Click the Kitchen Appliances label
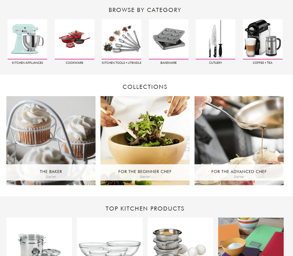This screenshot has height=256, width=293. pyautogui.click(x=27, y=63)
